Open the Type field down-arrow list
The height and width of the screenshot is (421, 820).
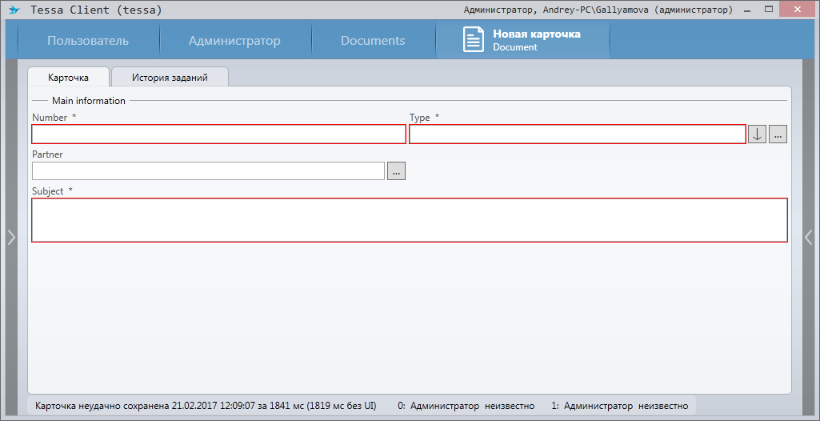[x=757, y=134]
